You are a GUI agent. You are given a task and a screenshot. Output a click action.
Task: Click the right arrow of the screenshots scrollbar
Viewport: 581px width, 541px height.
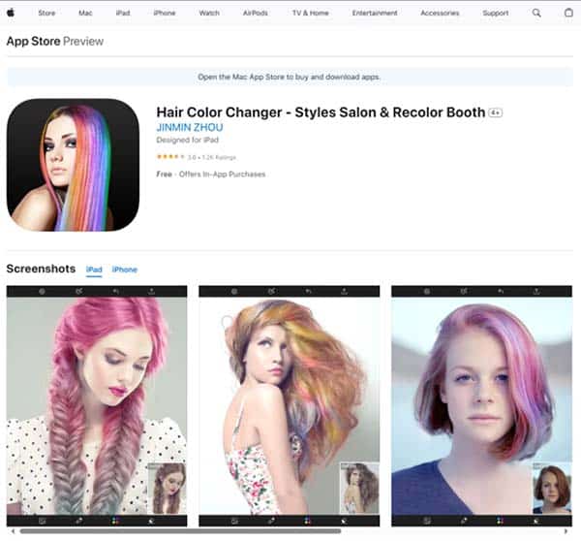(x=566, y=531)
